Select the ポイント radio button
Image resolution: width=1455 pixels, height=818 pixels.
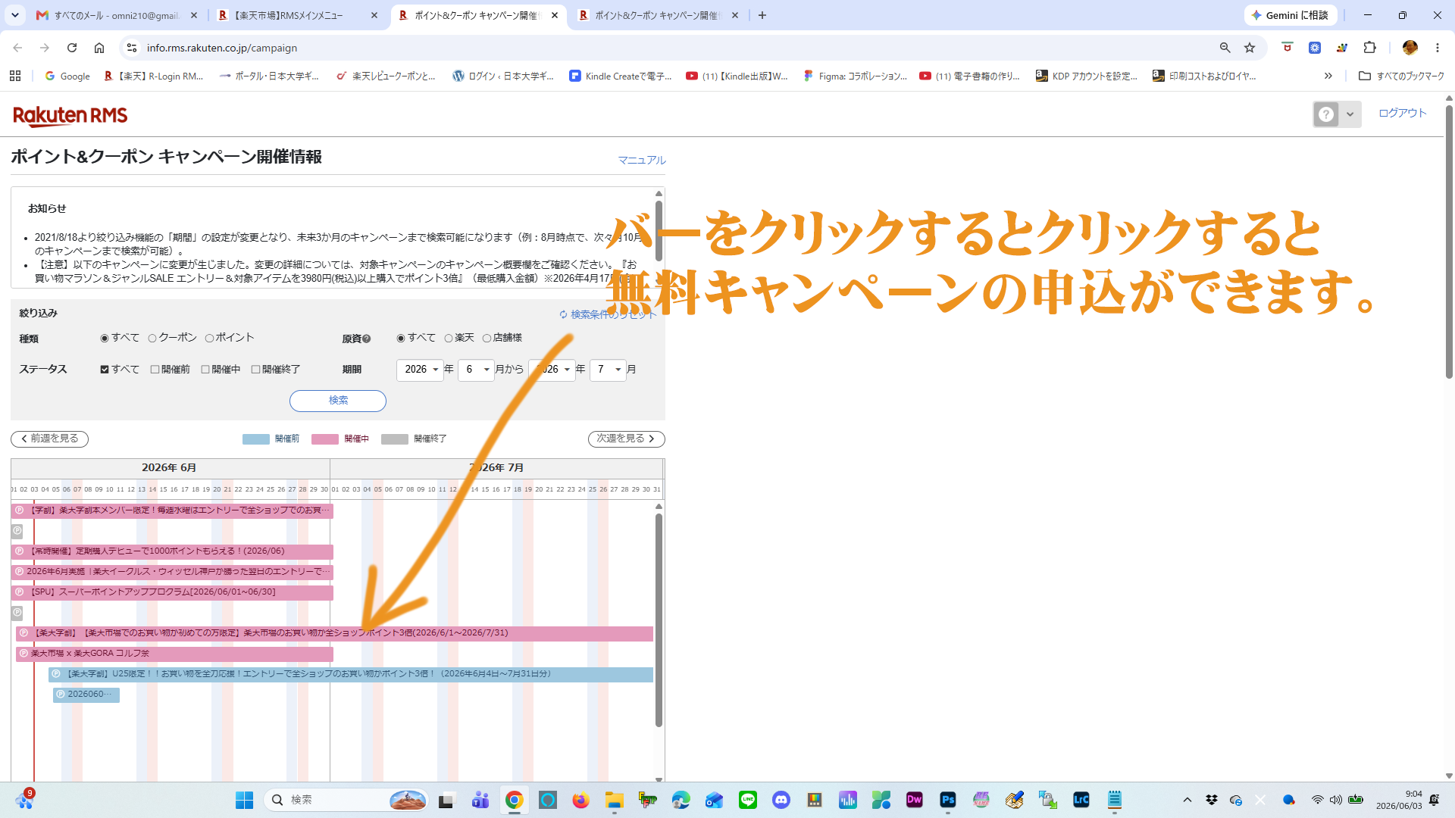tap(209, 339)
